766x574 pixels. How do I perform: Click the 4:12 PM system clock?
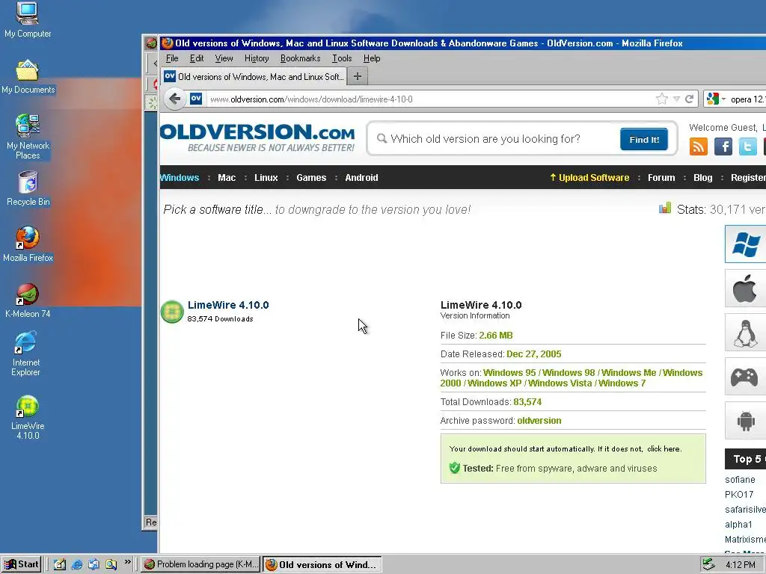[740, 565]
